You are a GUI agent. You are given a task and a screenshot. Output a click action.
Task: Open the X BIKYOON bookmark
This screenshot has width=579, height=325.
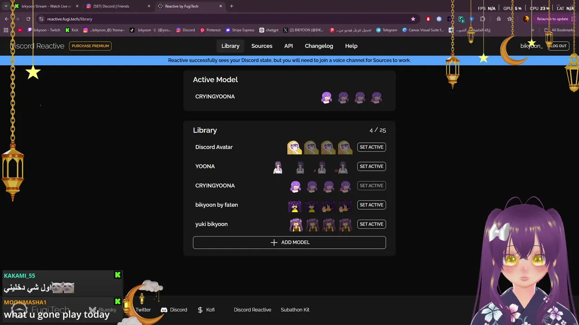[x=304, y=30]
